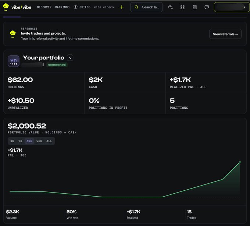
Task: Select the 30D chart range
Action: pyautogui.click(x=29, y=141)
